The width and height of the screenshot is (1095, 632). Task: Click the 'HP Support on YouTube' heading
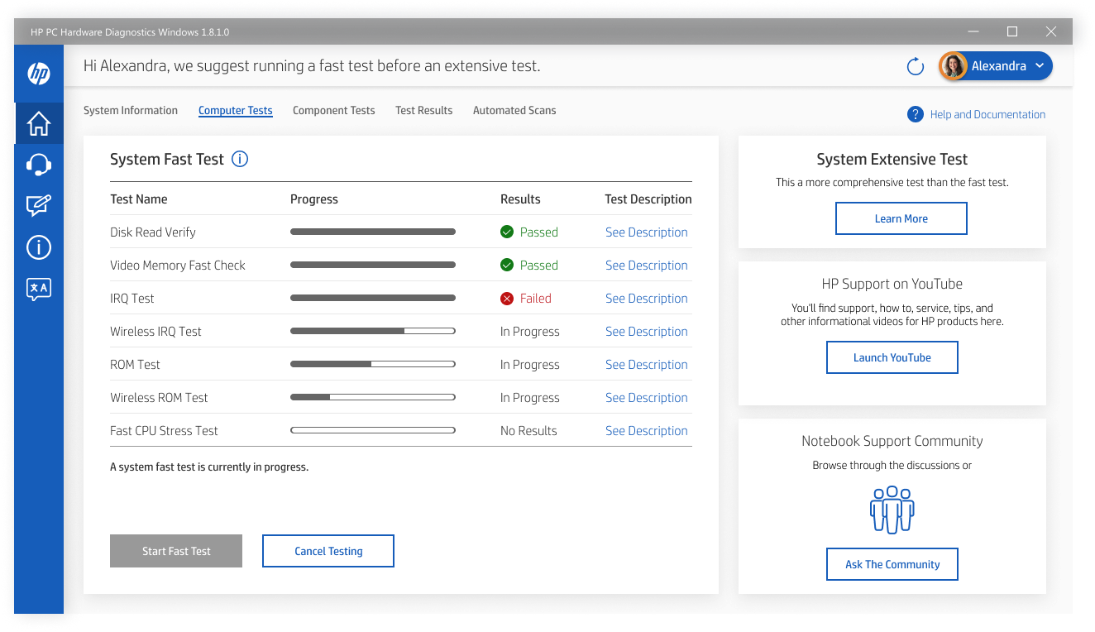click(x=892, y=284)
